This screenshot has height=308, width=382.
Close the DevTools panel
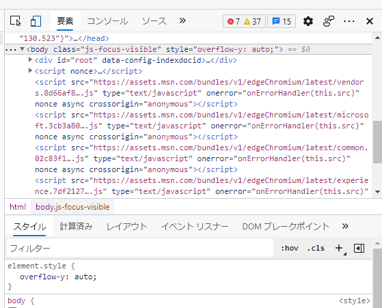point(370,21)
